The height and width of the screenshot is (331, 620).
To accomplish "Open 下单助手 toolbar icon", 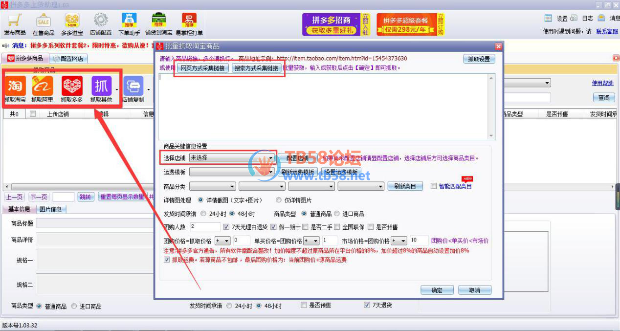I will [129, 24].
